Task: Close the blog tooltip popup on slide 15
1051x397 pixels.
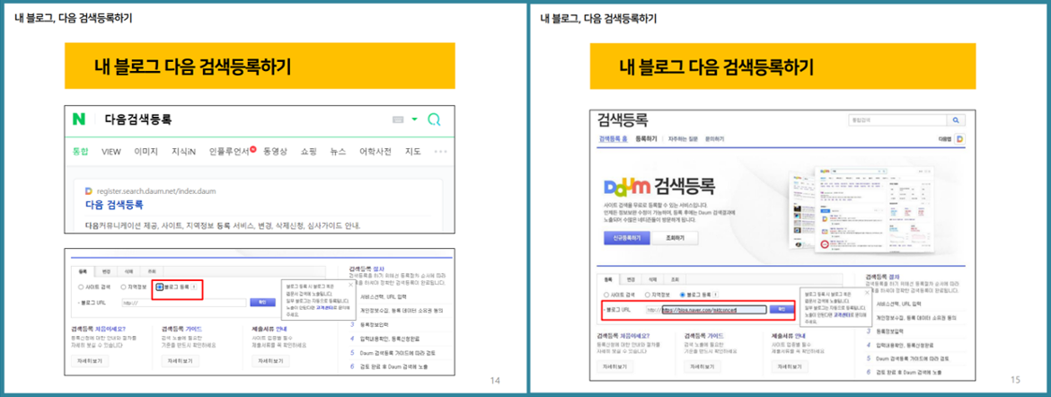Action: tap(867, 292)
